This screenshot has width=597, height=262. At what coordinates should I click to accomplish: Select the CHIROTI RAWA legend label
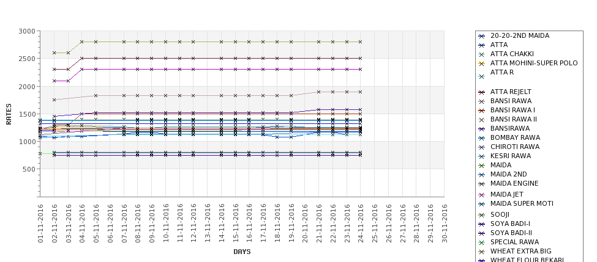click(515, 147)
